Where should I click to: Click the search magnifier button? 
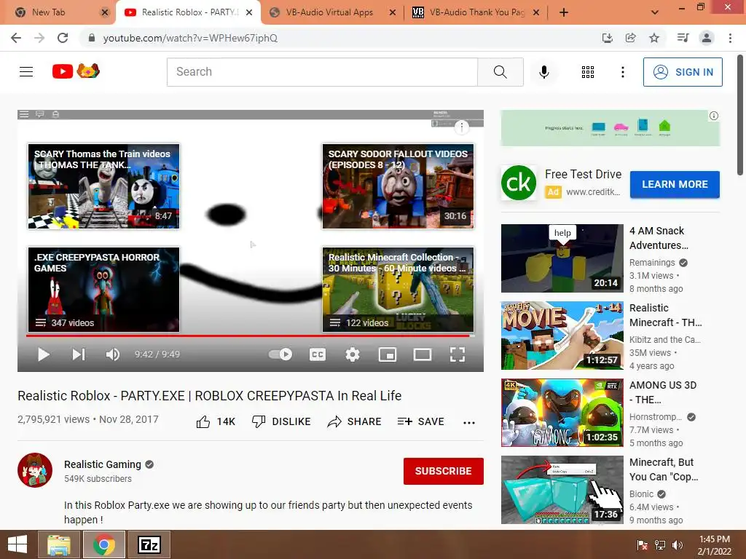pyautogui.click(x=500, y=72)
